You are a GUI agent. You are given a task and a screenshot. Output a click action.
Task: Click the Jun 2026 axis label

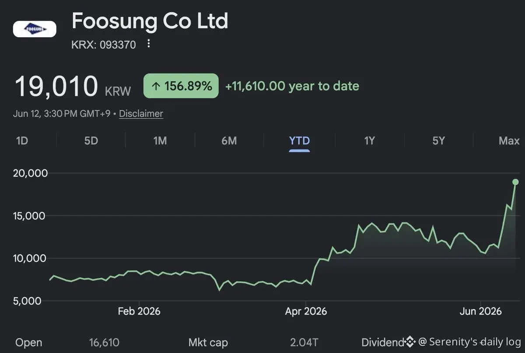(480, 311)
